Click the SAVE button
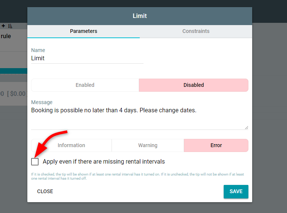 (x=236, y=191)
